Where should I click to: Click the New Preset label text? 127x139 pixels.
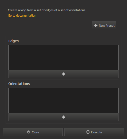(x=107, y=26)
